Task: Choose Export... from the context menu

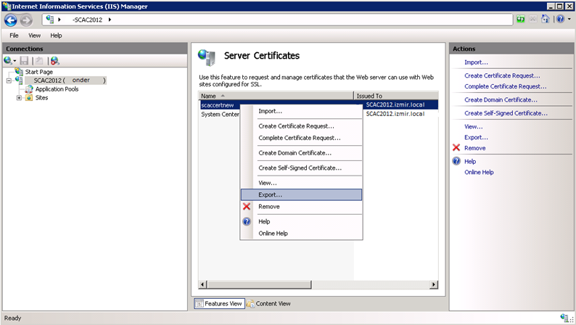Action: pyautogui.click(x=301, y=194)
